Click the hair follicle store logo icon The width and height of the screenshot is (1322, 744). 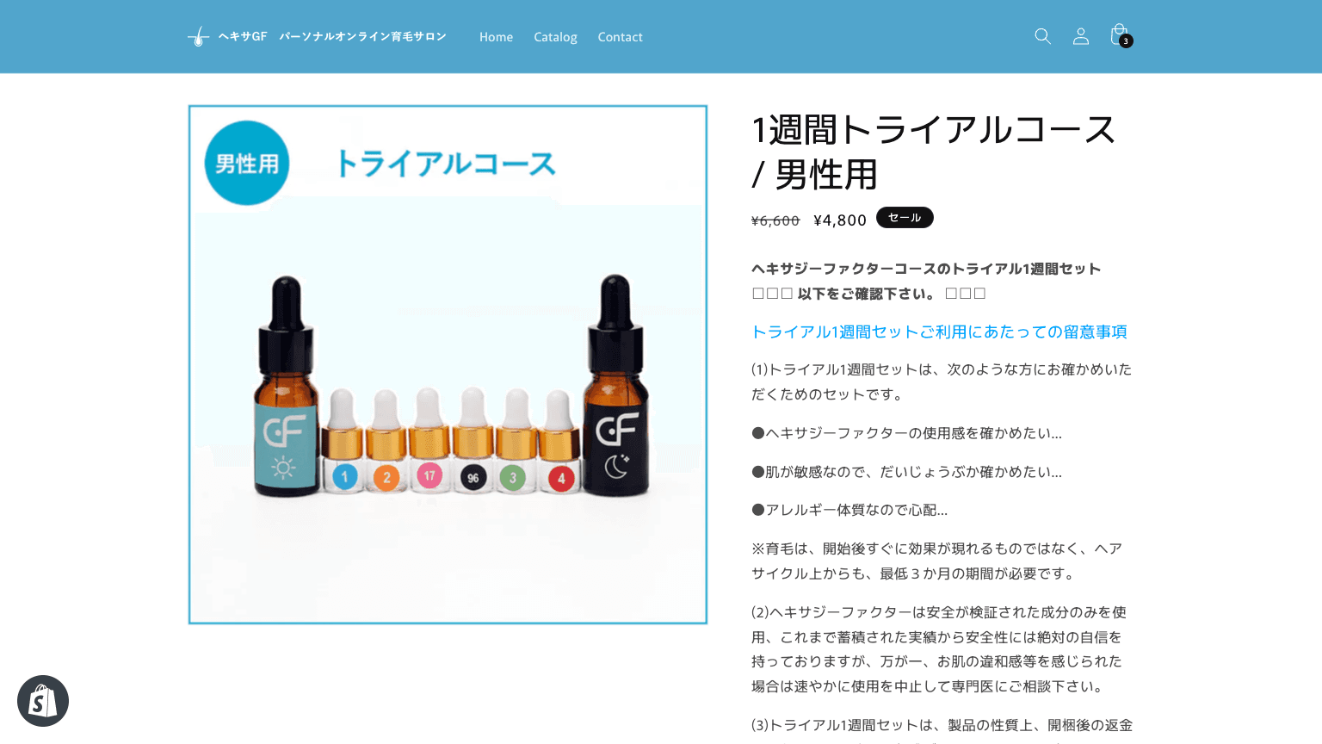199,37
